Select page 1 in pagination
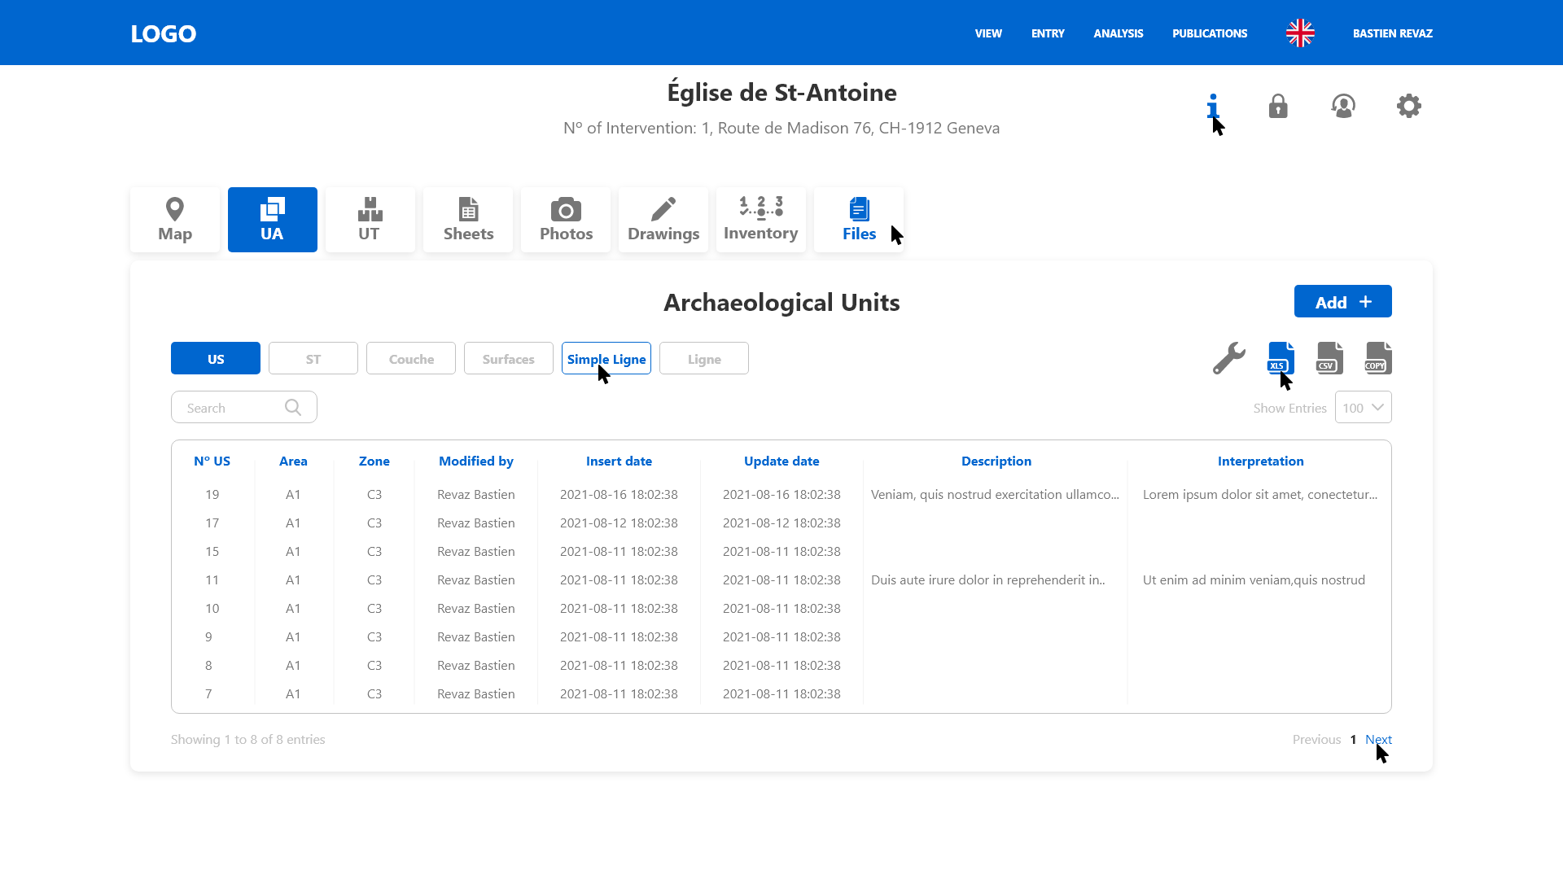The image size is (1563, 879). click(1353, 739)
